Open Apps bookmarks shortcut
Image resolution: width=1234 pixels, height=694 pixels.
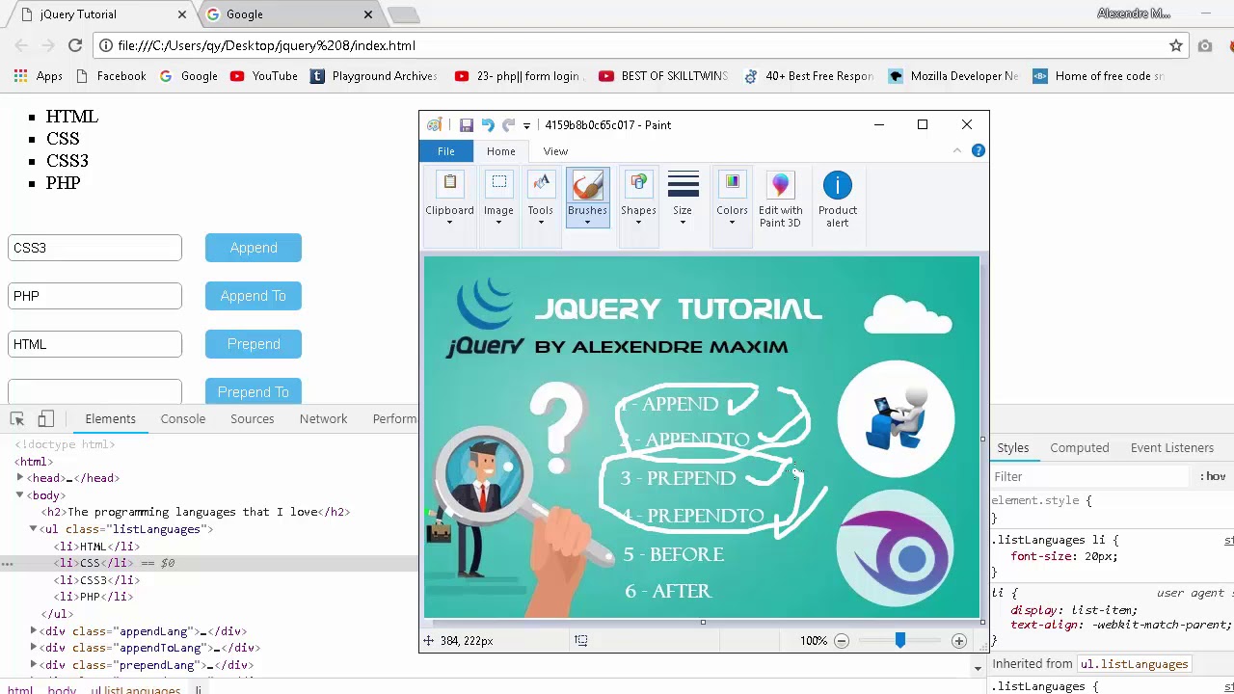pos(39,76)
